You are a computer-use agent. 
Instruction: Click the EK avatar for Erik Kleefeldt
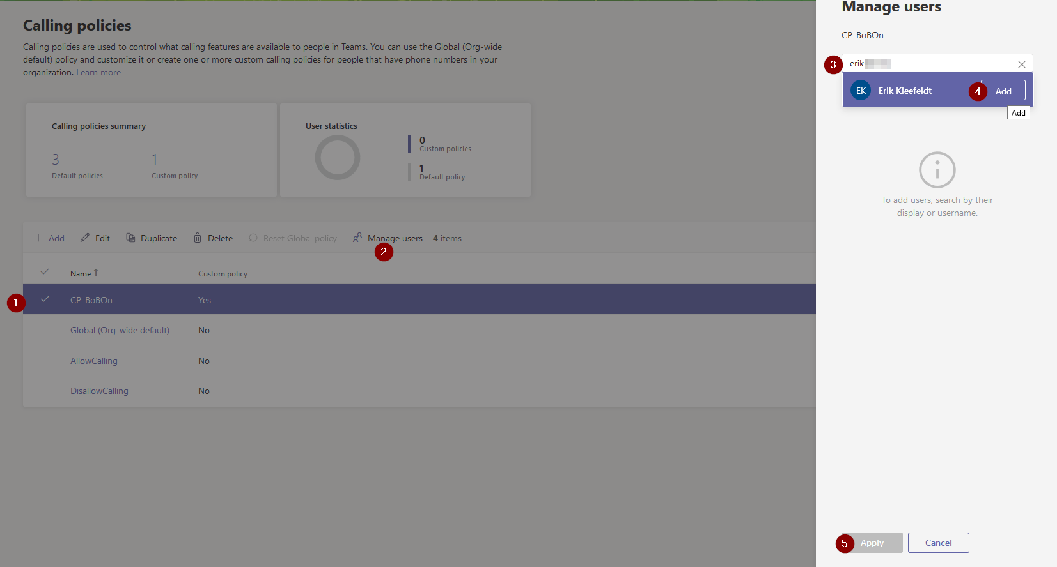[x=861, y=91]
